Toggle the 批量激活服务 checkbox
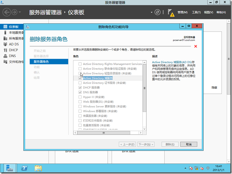 (80, 125)
